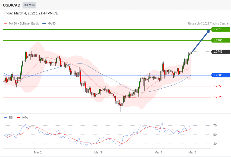
Task: Click the Mar 4 date axis label
Action: click(x=158, y=152)
